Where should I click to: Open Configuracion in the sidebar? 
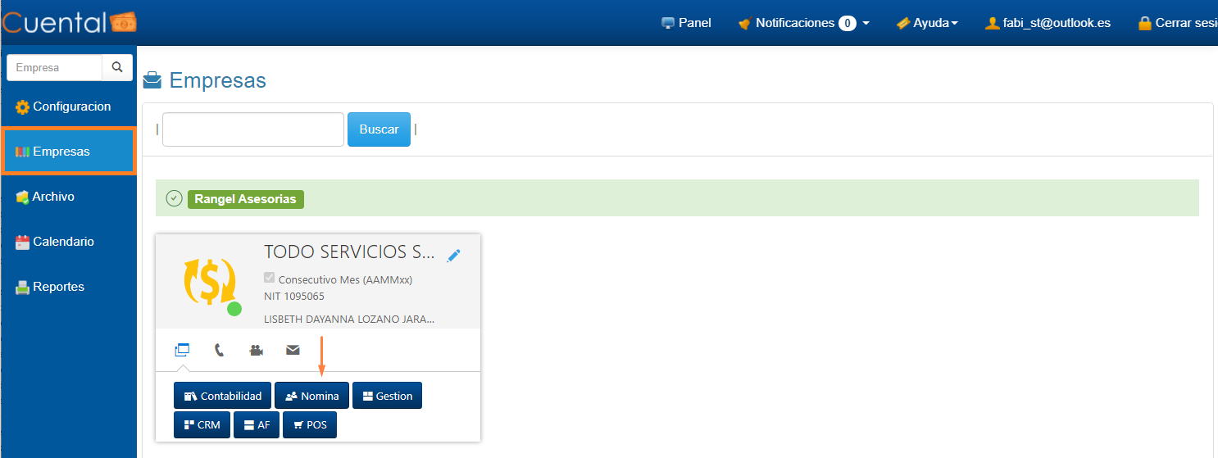(x=70, y=107)
